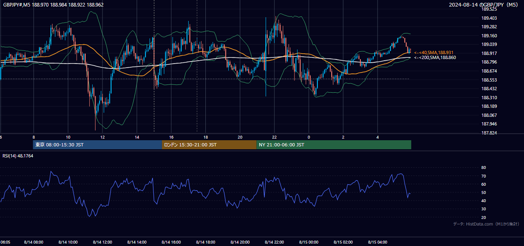
Task: Click hour label 8 under price chart
Action: click(x=34, y=137)
